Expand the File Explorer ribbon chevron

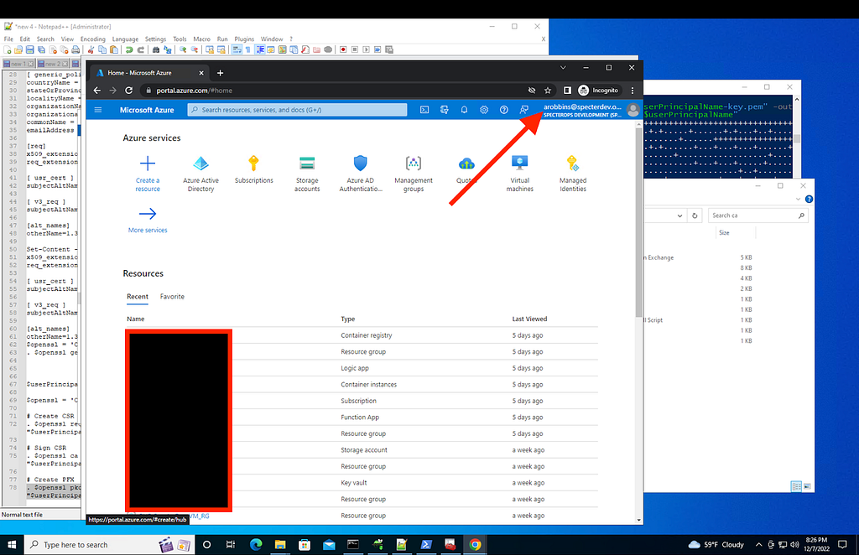pos(798,200)
